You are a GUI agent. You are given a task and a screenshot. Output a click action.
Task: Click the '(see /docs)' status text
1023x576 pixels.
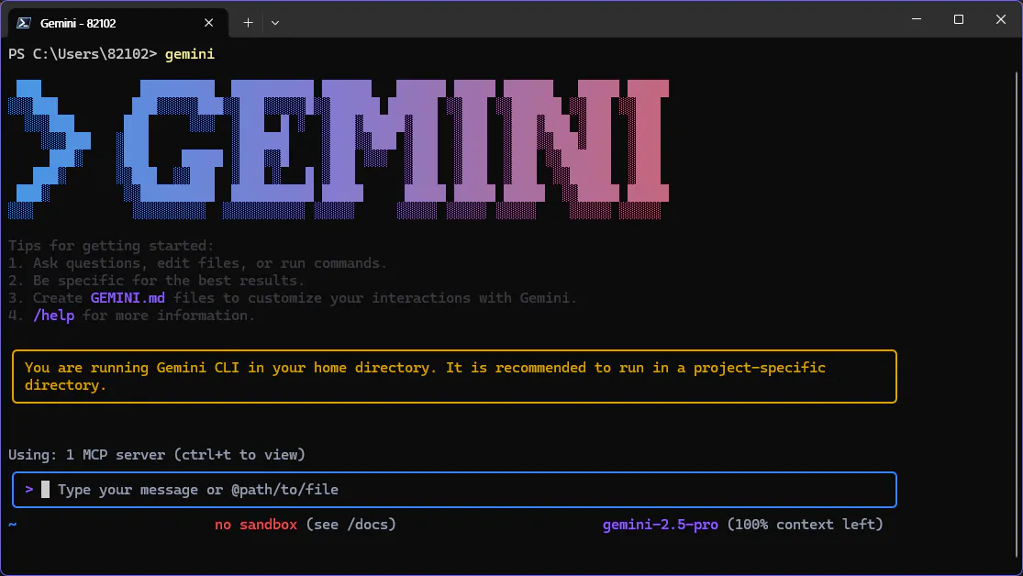(x=351, y=525)
